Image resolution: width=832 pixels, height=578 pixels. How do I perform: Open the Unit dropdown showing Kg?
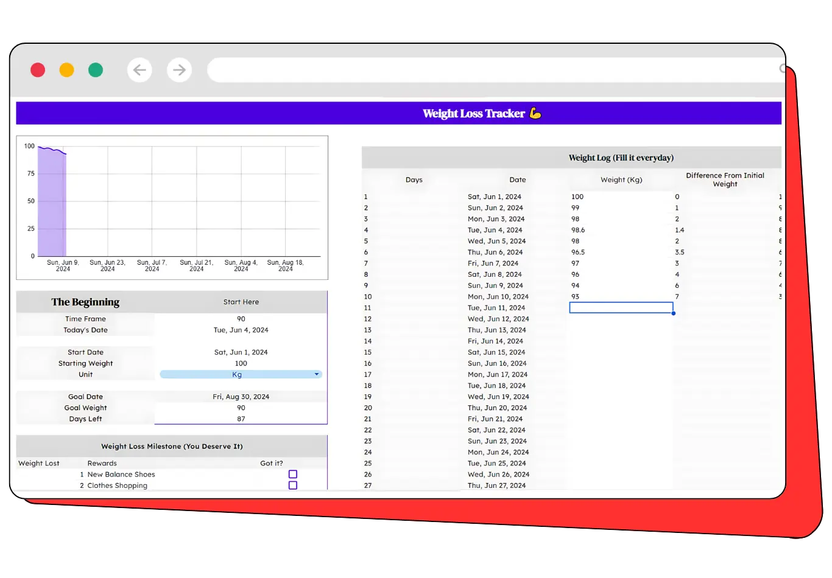241,375
